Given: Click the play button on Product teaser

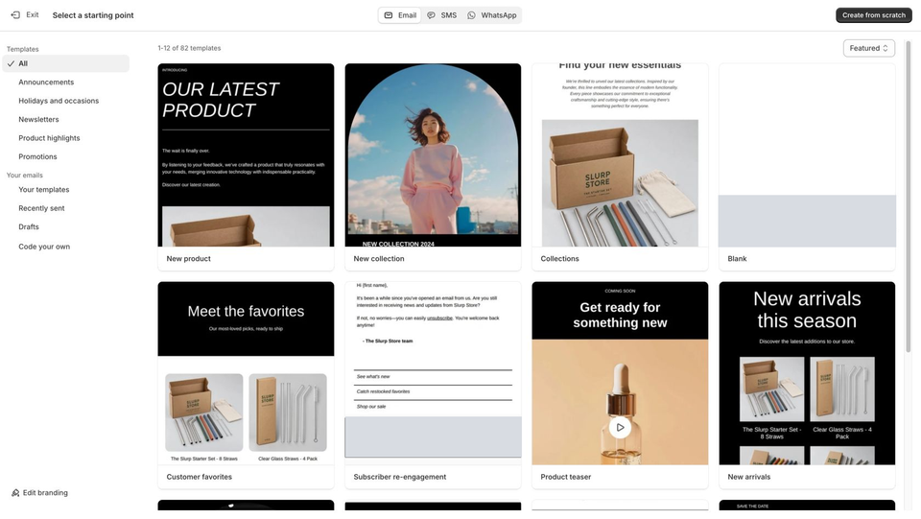Looking at the screenshot, I should pyautogui.click(x=620, y=428).
